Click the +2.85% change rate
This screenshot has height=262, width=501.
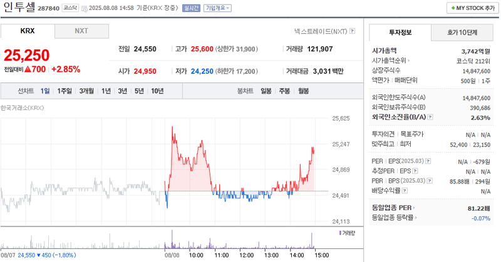pos(66,69)
